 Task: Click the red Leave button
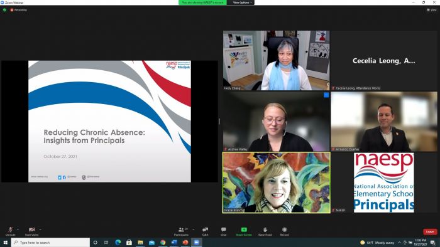[430, 231]
